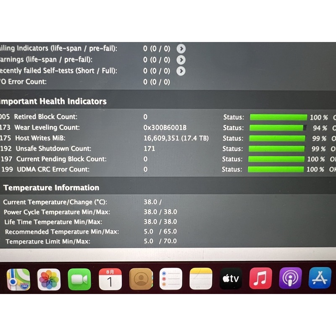Image resolution: width=336 pixels, height=336 pixels.
Task: Open the FaceTime dock icon
Action: (79, 279)
